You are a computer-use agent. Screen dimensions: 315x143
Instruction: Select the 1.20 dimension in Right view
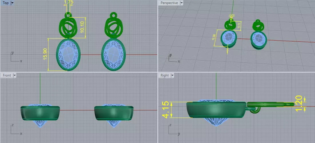point(299,103)
